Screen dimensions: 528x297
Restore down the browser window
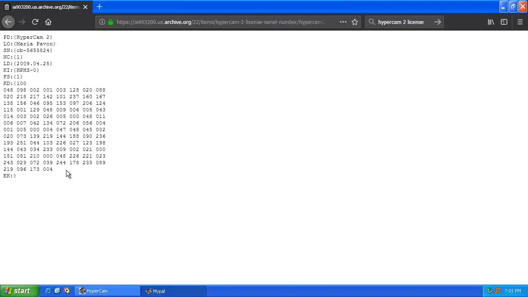point(513,7)
